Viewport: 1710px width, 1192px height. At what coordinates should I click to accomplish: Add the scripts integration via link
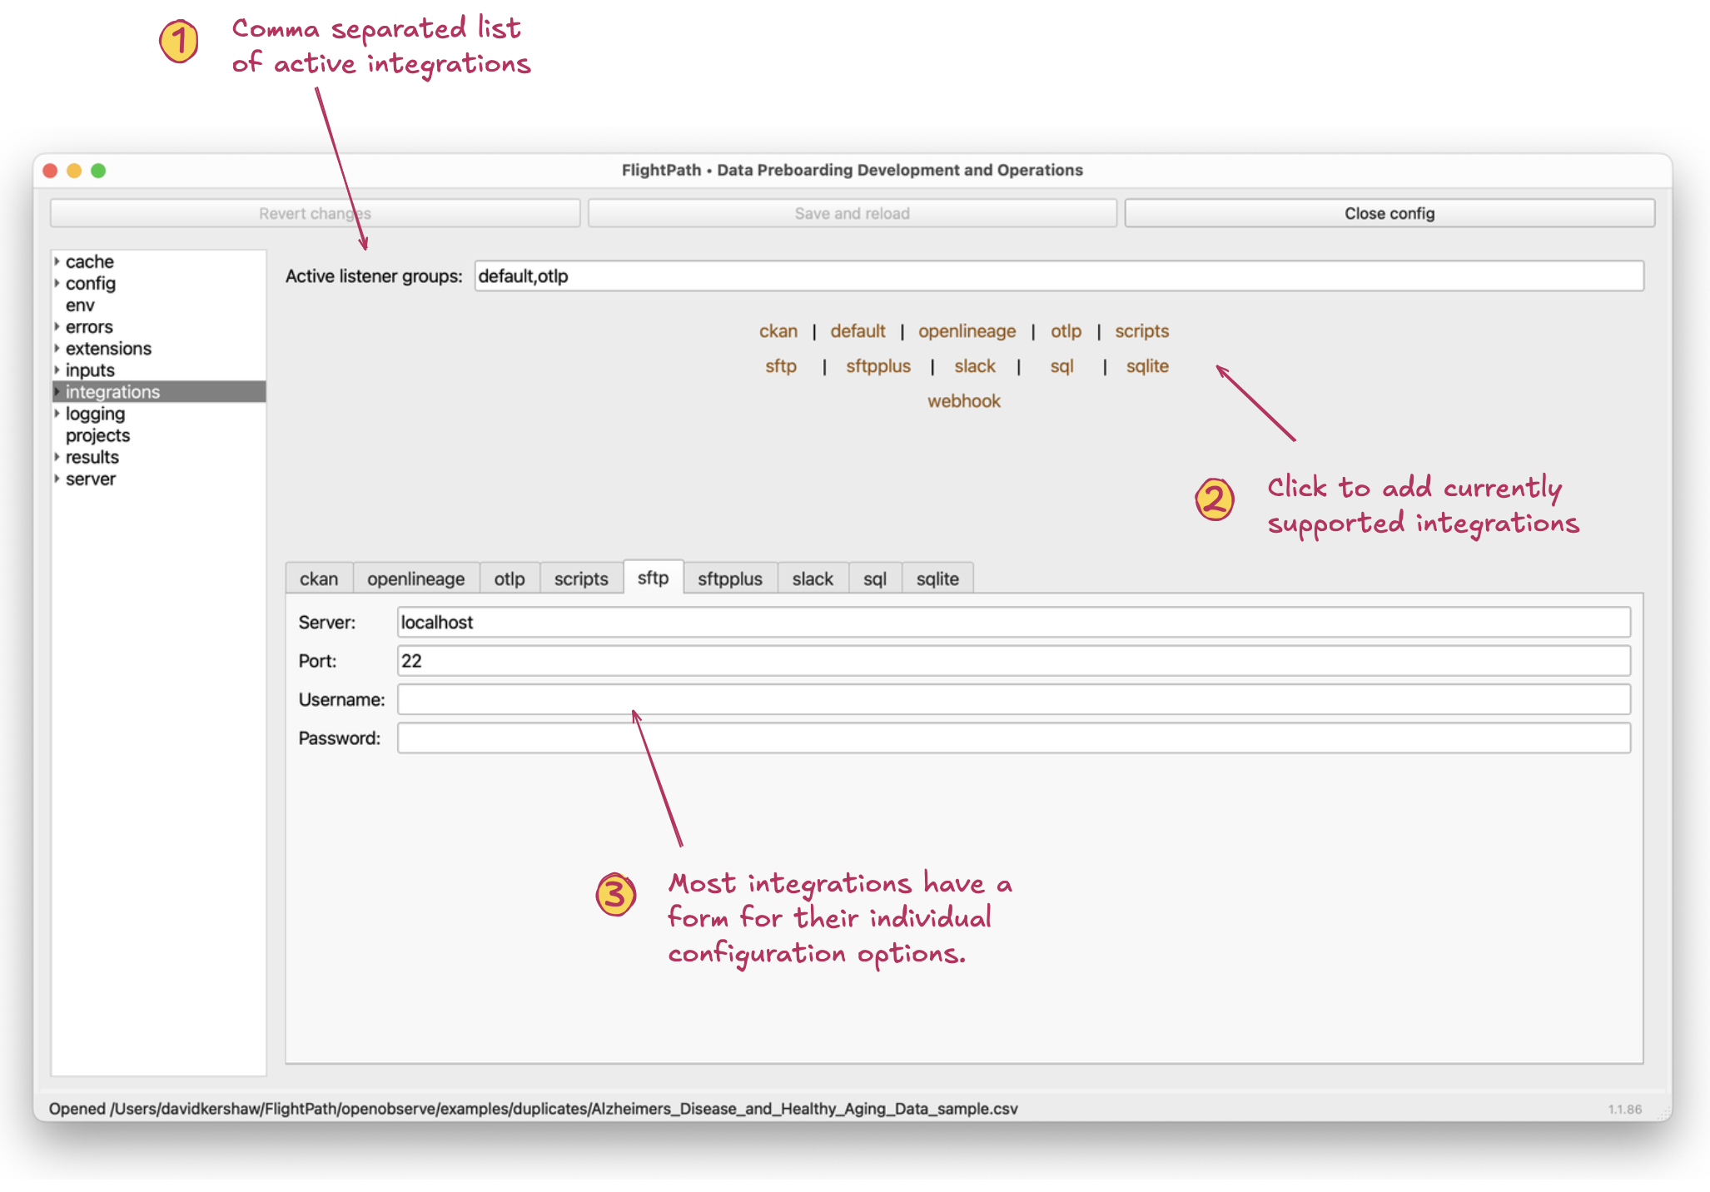[x=1141, y=331]
